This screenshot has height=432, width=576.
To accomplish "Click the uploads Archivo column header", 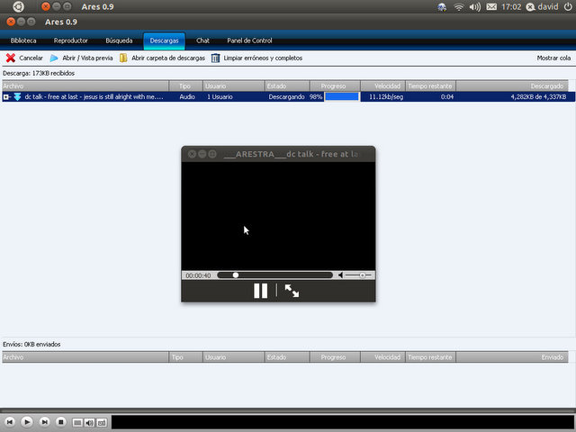I will pyautogui.click(x=85, y=357).
